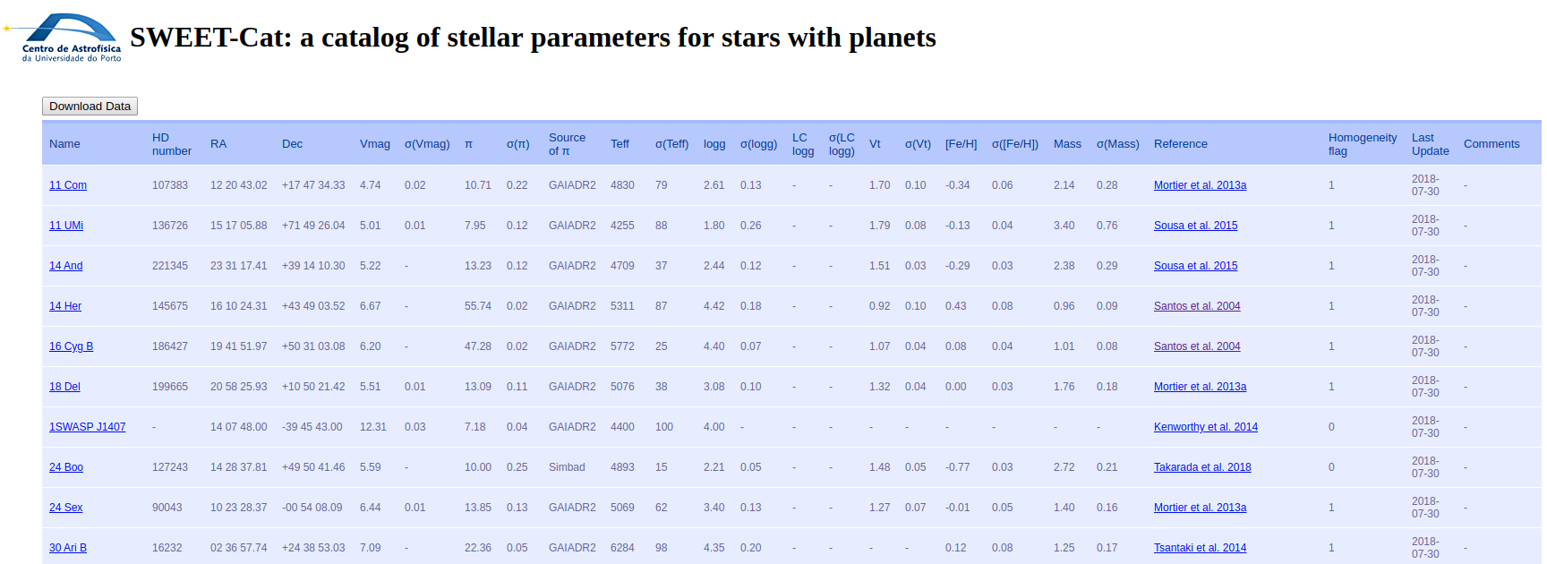The width and height of the screenshot is (1547, 564).
Task: Click the Name column header
Action: click(64, 144)
